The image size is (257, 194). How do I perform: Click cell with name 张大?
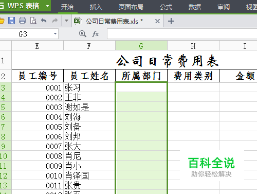89,146
